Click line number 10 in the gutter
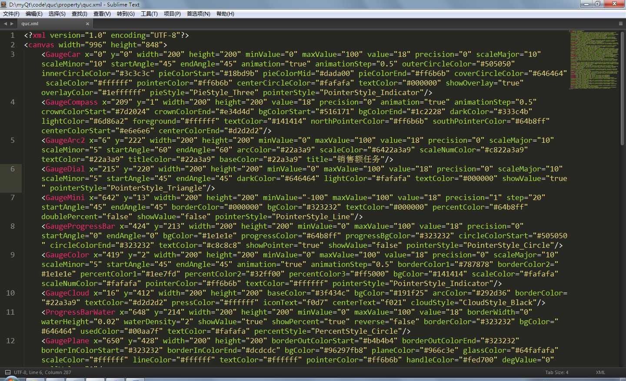 pyautogui.click(x=10, y=293)
